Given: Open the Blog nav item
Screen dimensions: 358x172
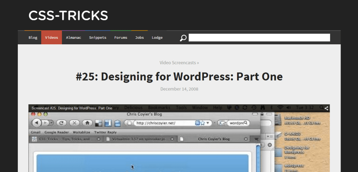Looking at the screenshot, I should pos(33,38).
